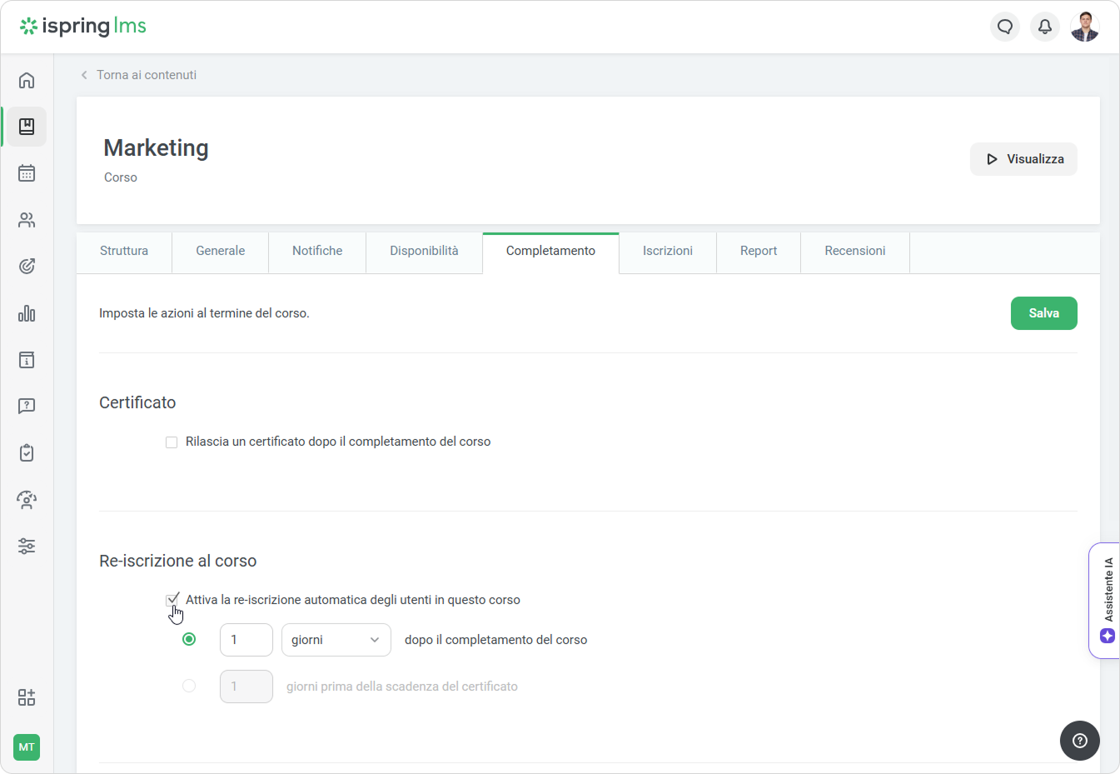Enable the issue certificate checkbox
Screen dimensions: 1120x774
pyautogui.click(x=172, y=442)
